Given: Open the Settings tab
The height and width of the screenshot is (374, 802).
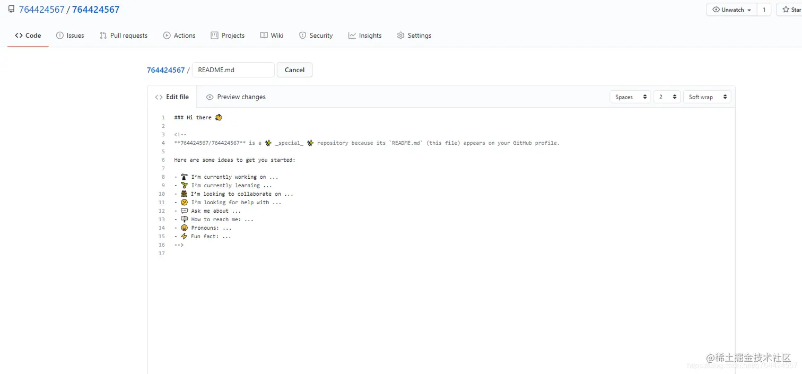Looking at the screenshot, I should 414,36.
